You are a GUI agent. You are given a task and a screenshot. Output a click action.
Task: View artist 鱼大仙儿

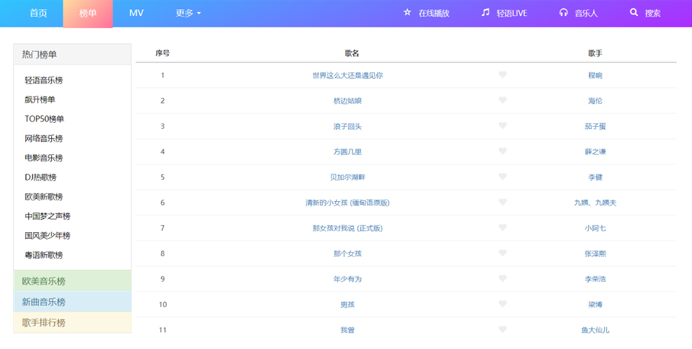tap(595, 330)
